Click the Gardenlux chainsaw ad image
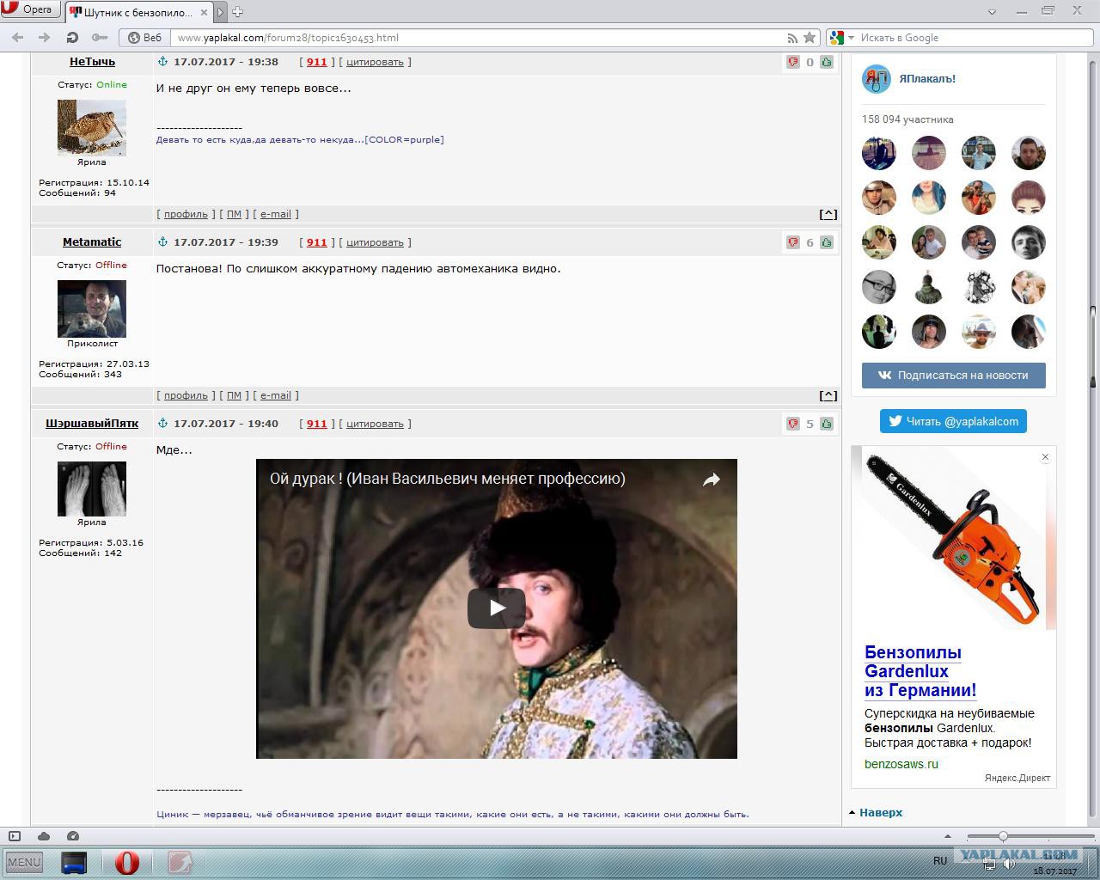The height and width of the screenshot is (880, 1100). 954,540
